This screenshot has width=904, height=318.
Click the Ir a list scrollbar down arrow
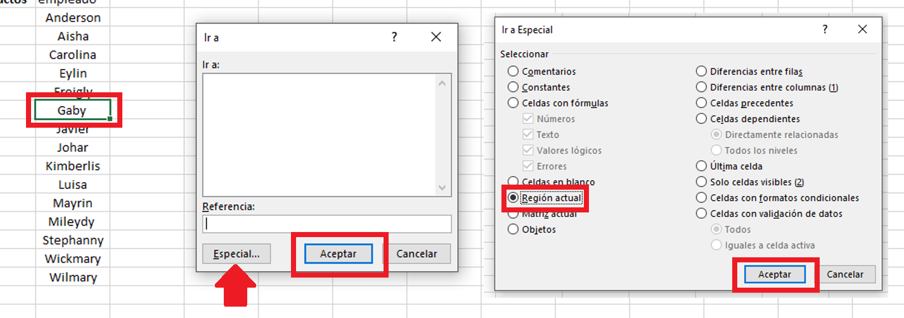(442, 188)
